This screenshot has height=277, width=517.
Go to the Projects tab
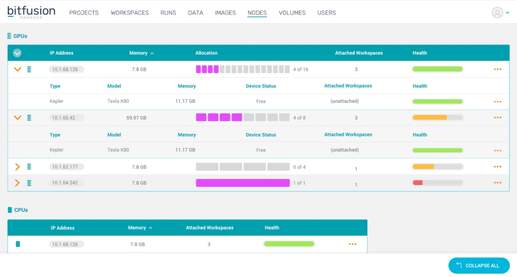[84, 13]
